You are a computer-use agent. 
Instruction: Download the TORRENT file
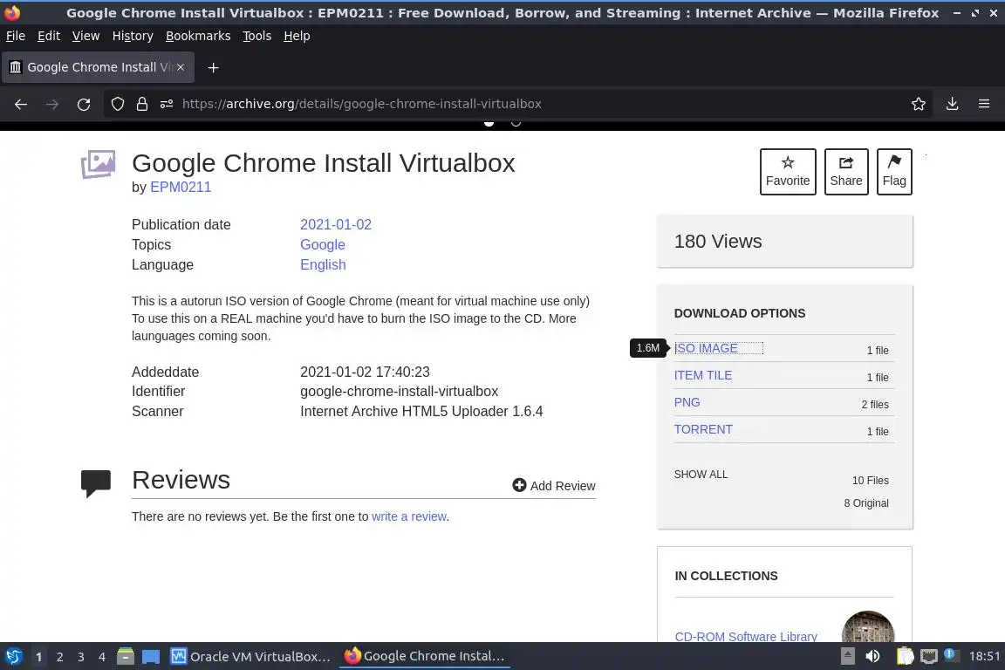[703, 429]
